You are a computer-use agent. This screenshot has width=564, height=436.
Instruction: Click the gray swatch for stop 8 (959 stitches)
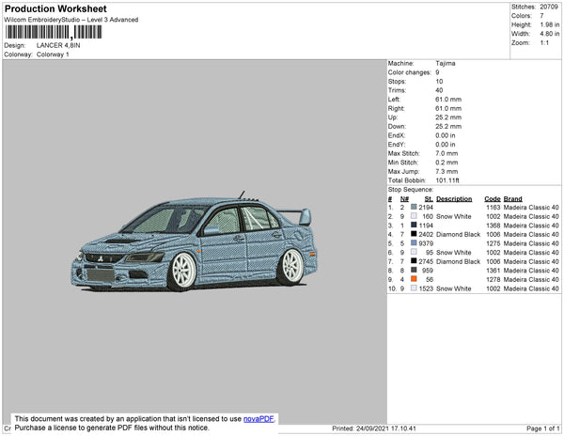pyautogui.click(x=414, y=270)
